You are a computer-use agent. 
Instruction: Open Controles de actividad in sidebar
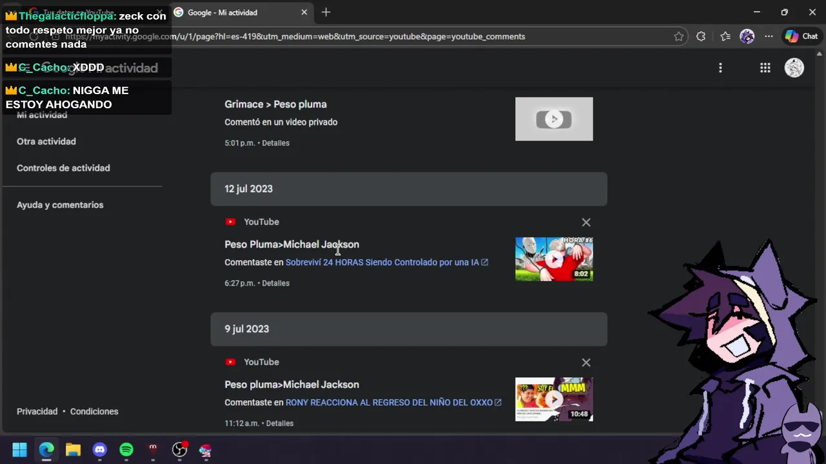(x=63, y=168)
